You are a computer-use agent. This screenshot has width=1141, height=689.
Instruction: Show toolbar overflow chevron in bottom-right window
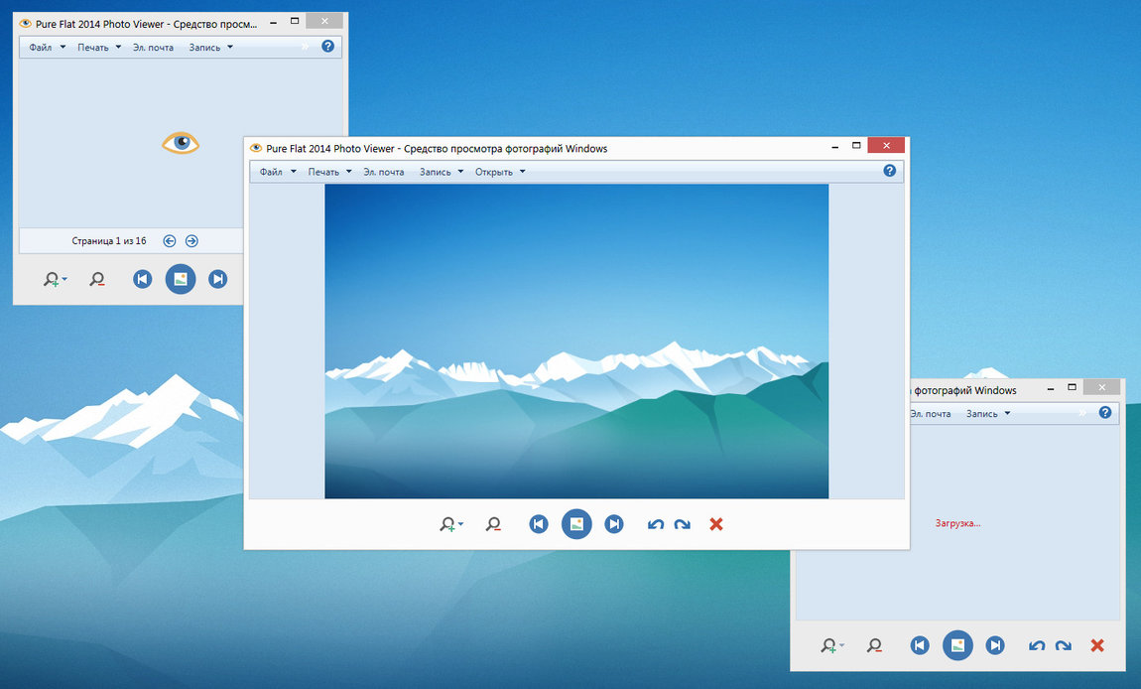1082,413
